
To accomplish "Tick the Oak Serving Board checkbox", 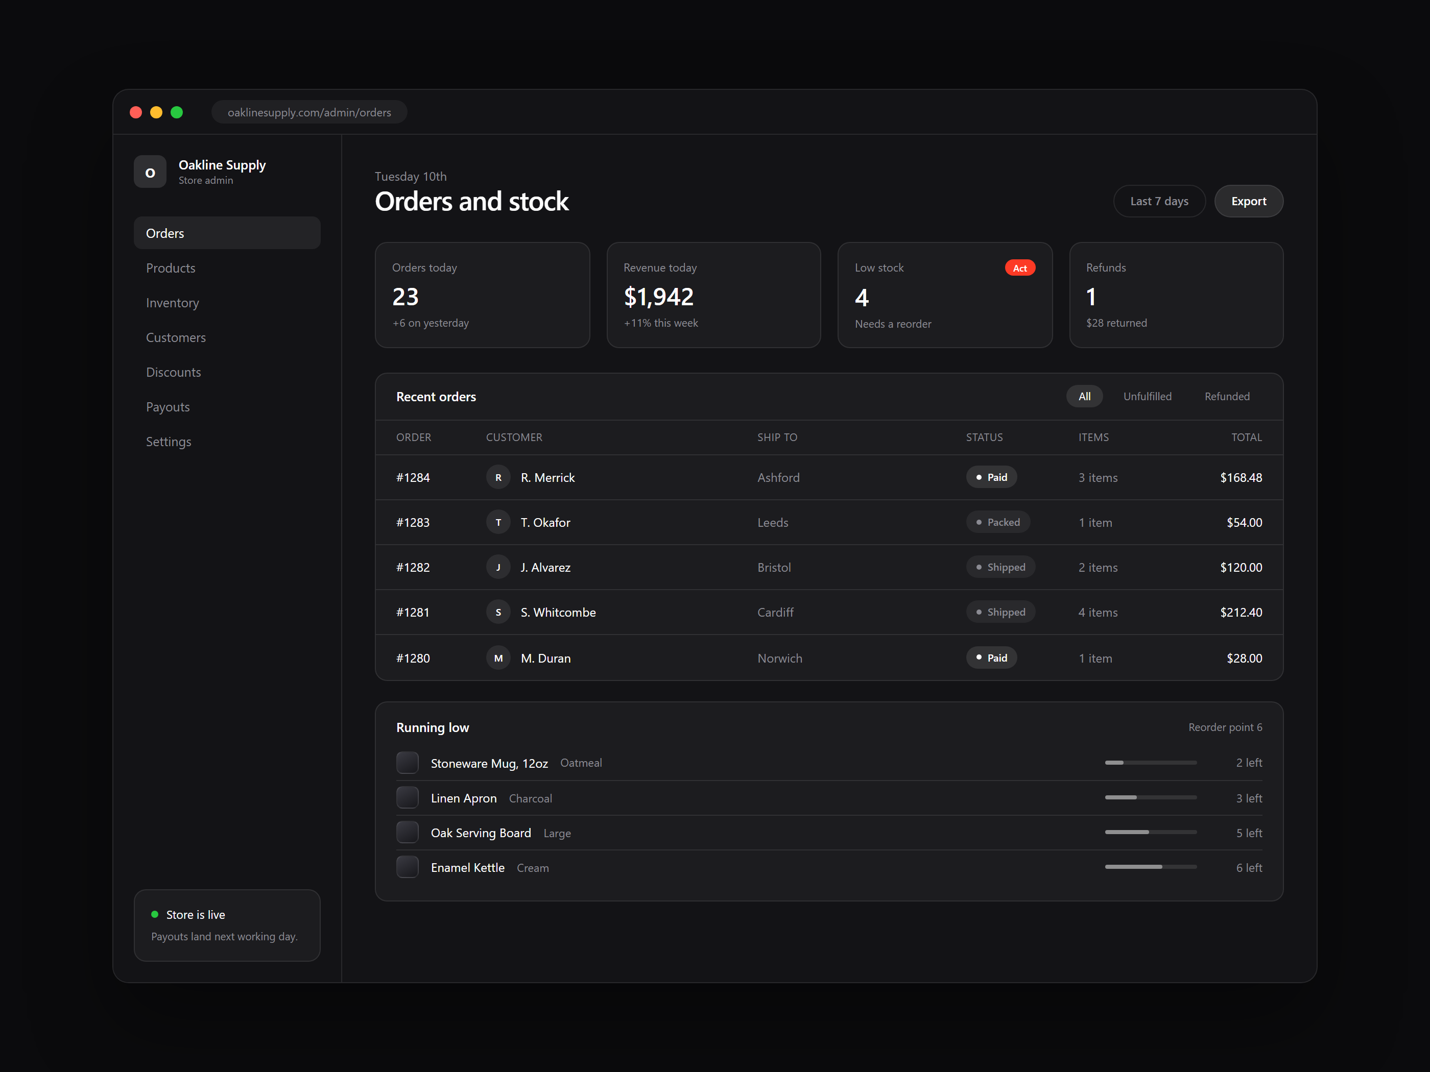I will pyautogui.click(x=407, y=832).
